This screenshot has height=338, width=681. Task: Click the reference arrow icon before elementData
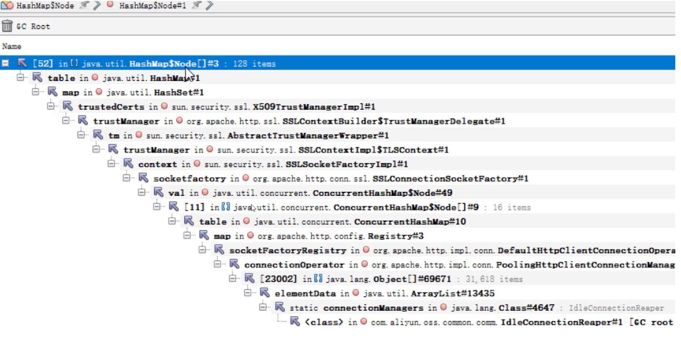point(265,293)
